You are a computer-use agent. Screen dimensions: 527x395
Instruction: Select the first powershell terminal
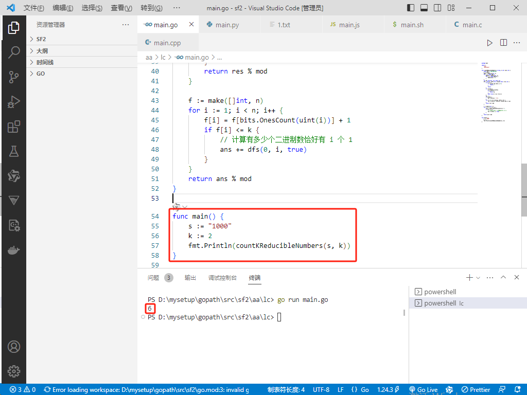(x=468, y=292)
